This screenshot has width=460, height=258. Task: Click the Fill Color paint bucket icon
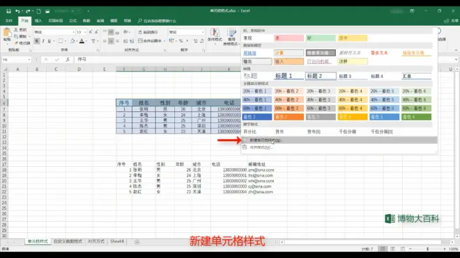[72, 41]
